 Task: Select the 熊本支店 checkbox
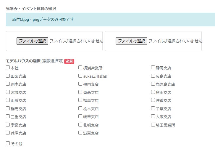(8, 84)
